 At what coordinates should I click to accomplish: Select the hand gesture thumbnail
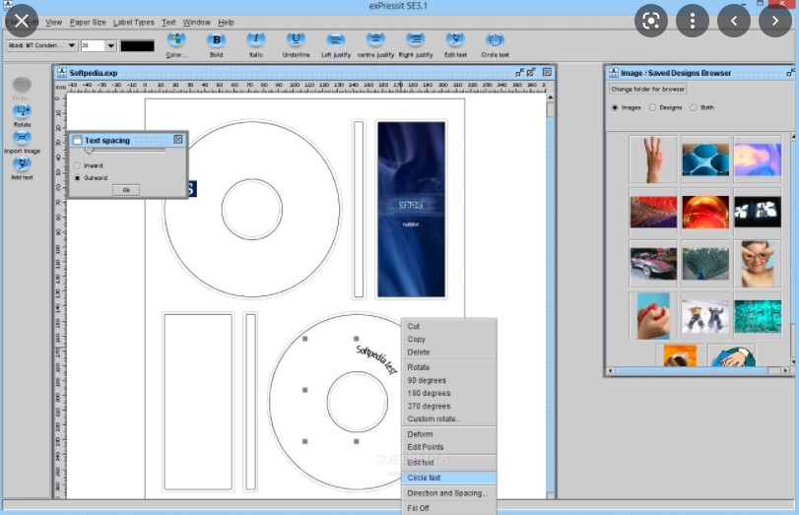(653, 160)
